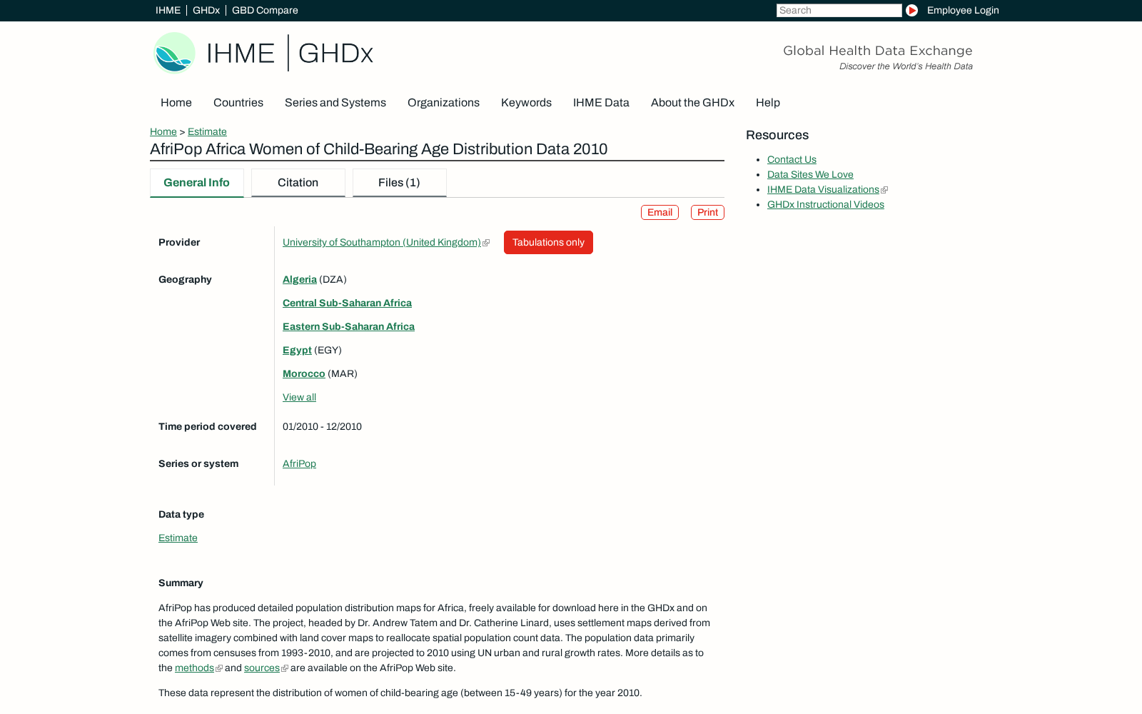Click the Email button

pos(660,212)
